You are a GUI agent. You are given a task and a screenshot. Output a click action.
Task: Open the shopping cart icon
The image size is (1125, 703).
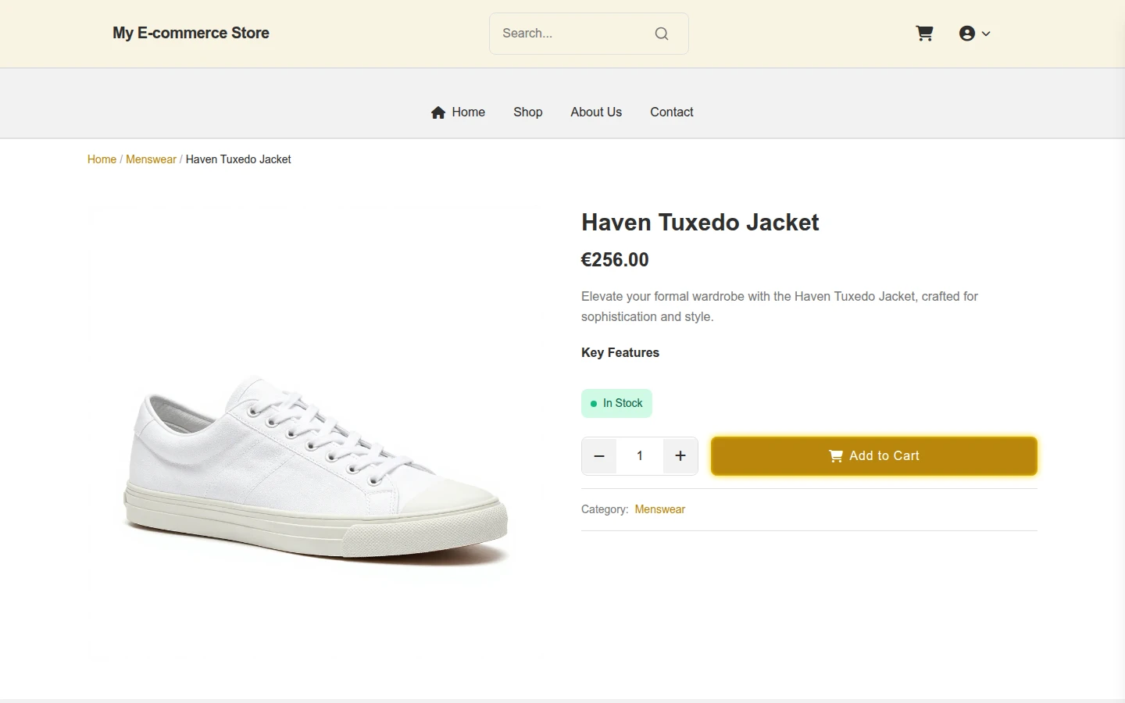(924, 34)
